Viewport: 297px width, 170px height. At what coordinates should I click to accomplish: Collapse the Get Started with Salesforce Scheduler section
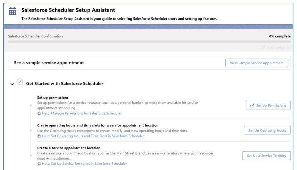point(12,84)
